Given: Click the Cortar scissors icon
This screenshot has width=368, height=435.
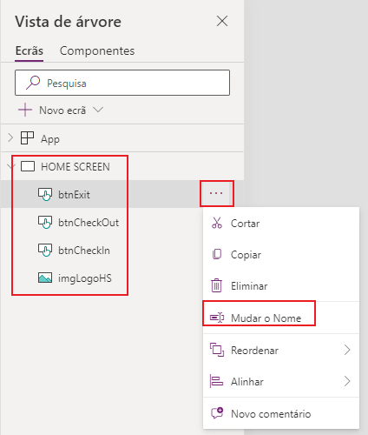Looking at the screenshot, I should click(217, 223).
